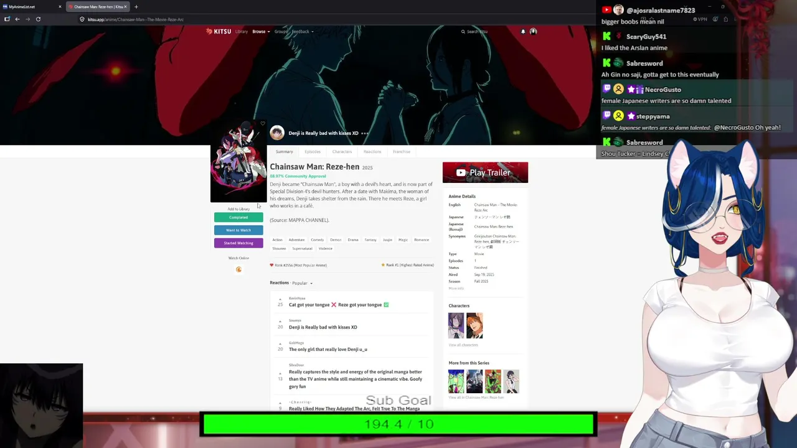Close the Chainsaw Man Kitsu tab
This screenshot has height=448, width=797.
(126, 7)
